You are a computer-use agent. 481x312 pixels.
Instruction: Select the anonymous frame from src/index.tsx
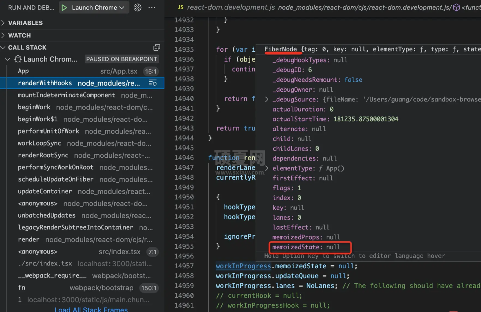82,252
